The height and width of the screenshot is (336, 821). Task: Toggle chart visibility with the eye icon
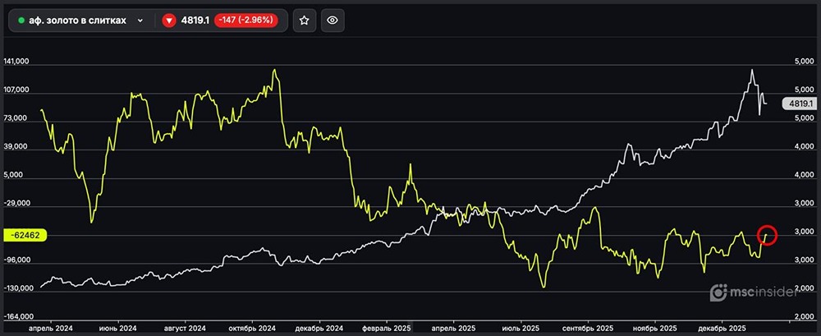click(x=333, y=21)
